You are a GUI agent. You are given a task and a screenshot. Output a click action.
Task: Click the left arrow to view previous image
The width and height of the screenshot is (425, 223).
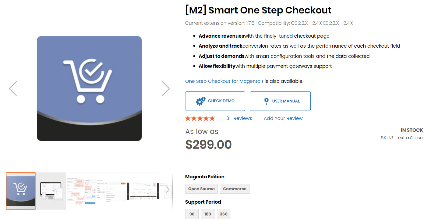[13, 89]
